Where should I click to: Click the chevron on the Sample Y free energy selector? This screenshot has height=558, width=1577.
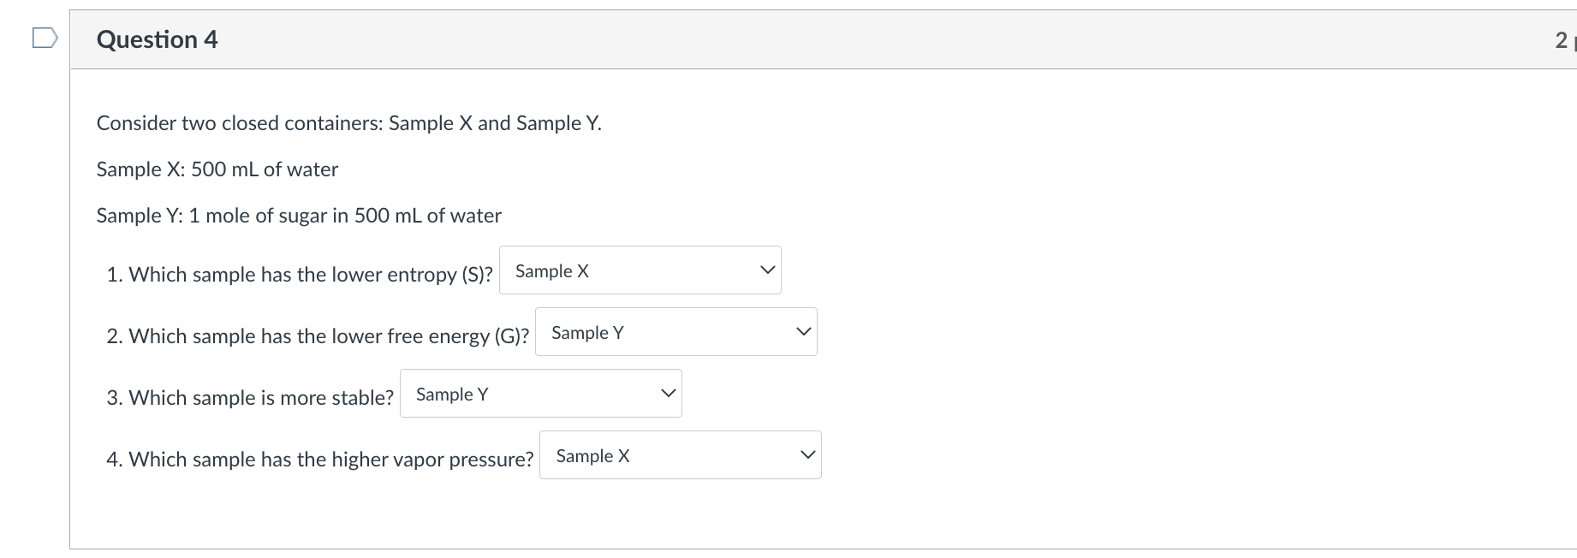click(x=802, y=329)
